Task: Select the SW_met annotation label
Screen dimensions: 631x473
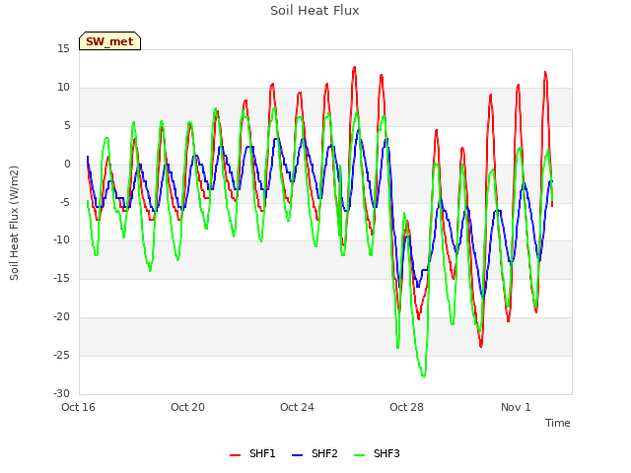Action: click(x=109, y=41)
